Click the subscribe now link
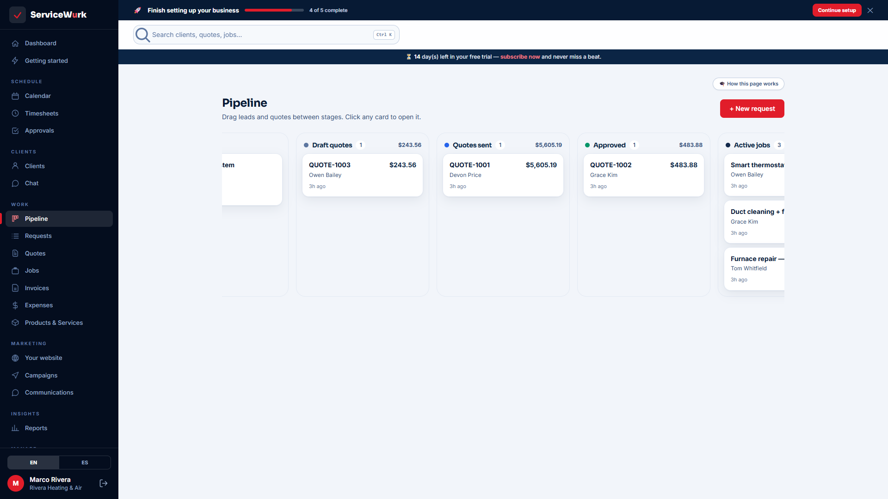This screenshot has width=888, height=499. click(520, 57)
